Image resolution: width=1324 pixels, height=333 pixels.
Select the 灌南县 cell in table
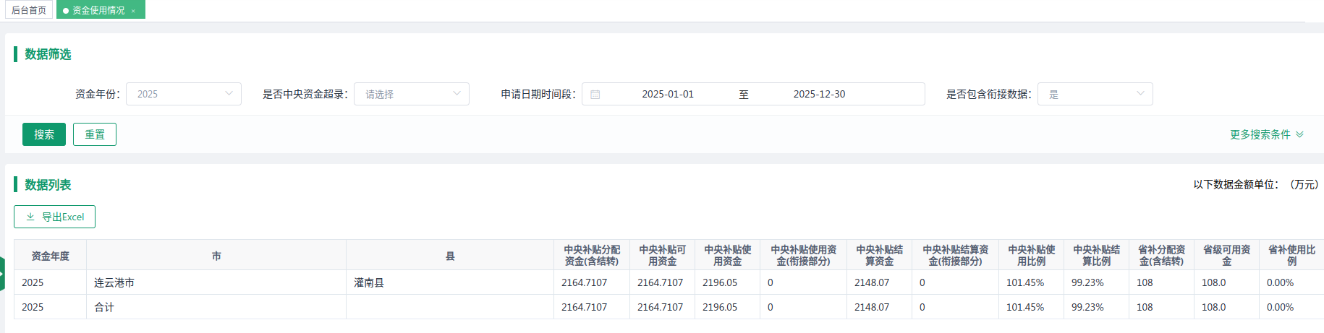point(369,282)
